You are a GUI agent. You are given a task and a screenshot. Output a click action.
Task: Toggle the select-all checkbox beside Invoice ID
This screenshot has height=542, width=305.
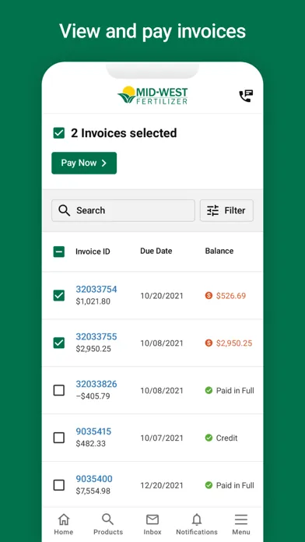click(58, 252)
